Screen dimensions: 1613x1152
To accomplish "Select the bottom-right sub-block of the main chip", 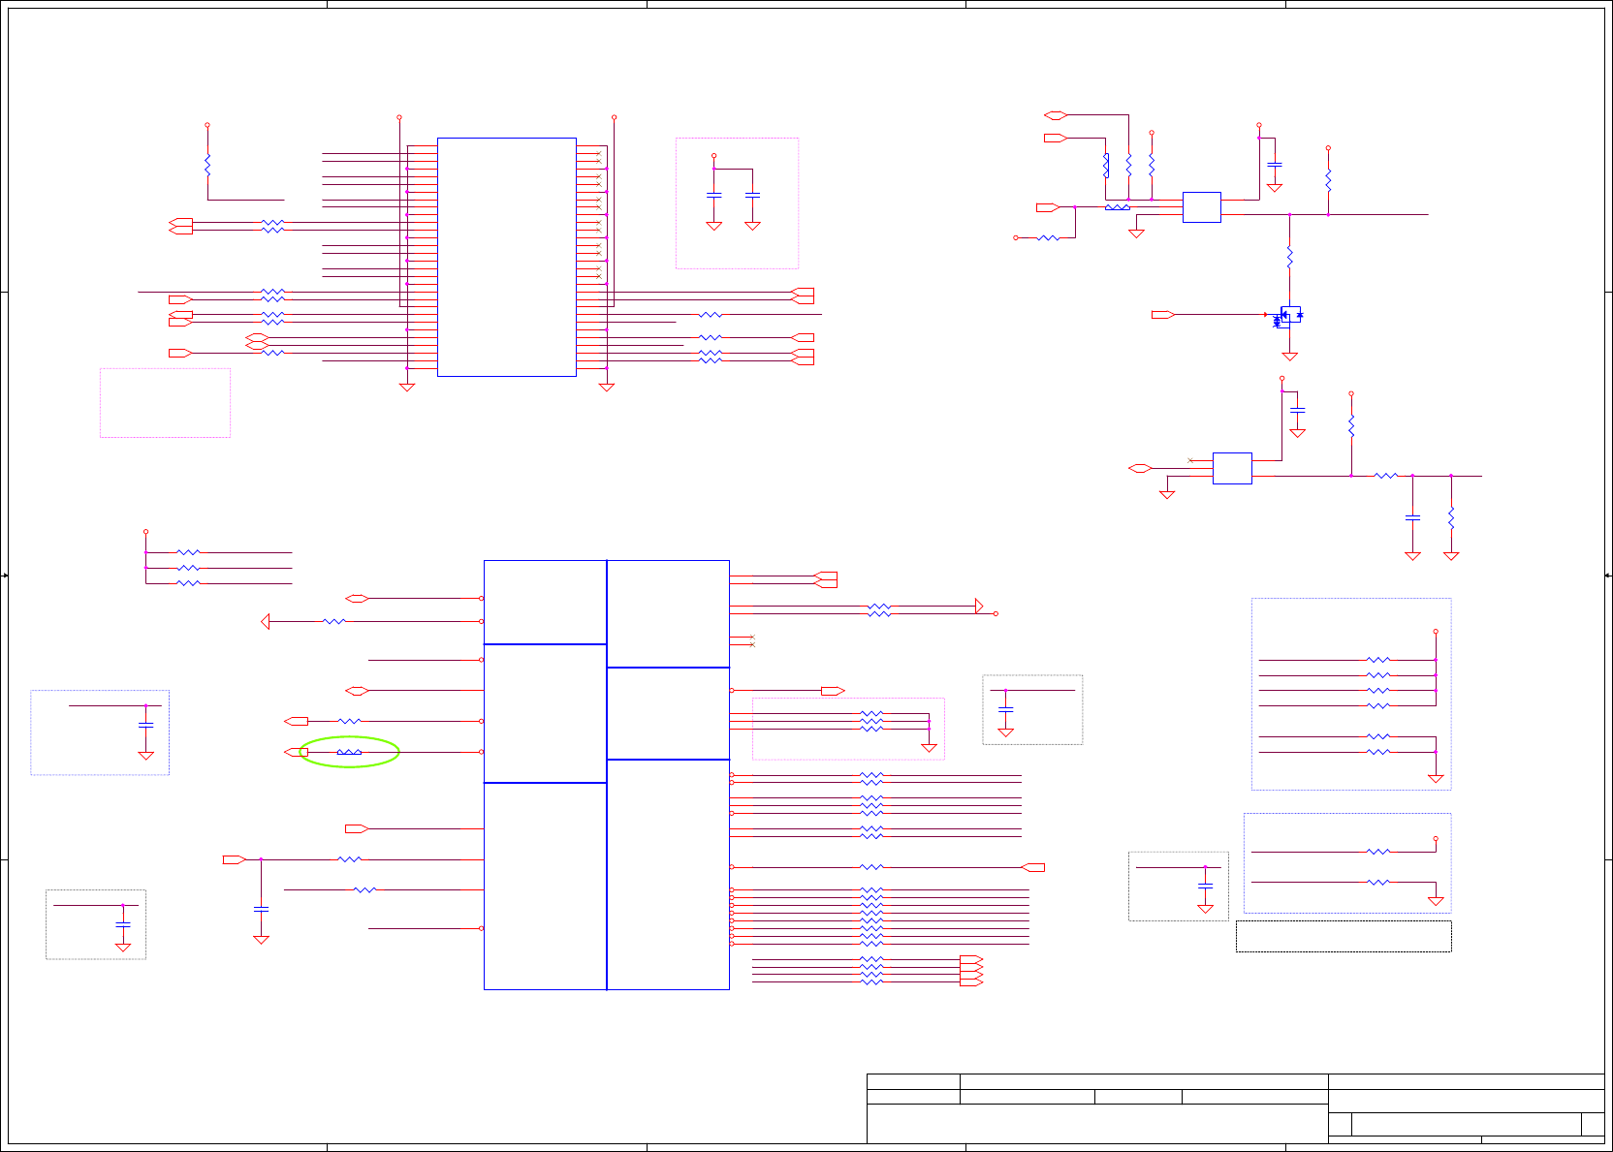I will coord(668,874).
